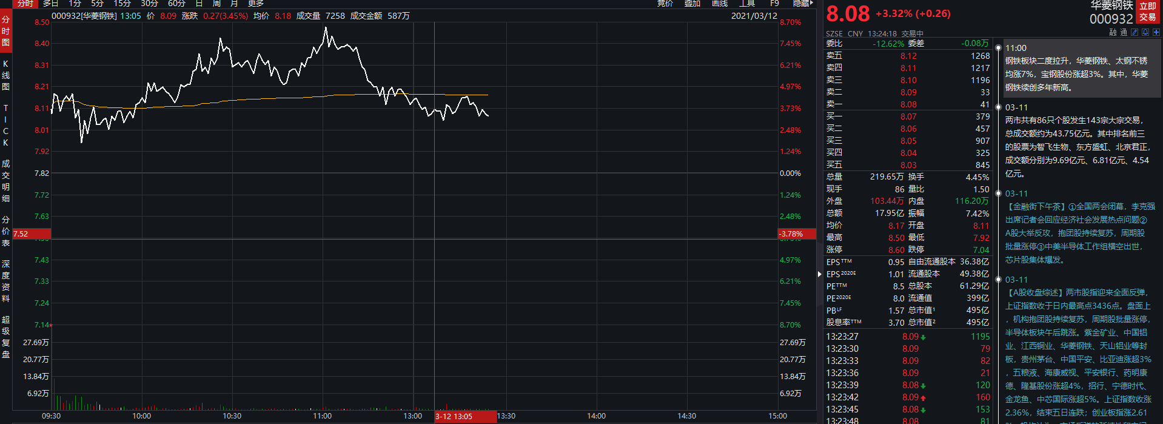Image resolution: width=1163 pixels, height=424 pixels.
Task: Add stock to watchlist with plus icon
Action: 1156,33
